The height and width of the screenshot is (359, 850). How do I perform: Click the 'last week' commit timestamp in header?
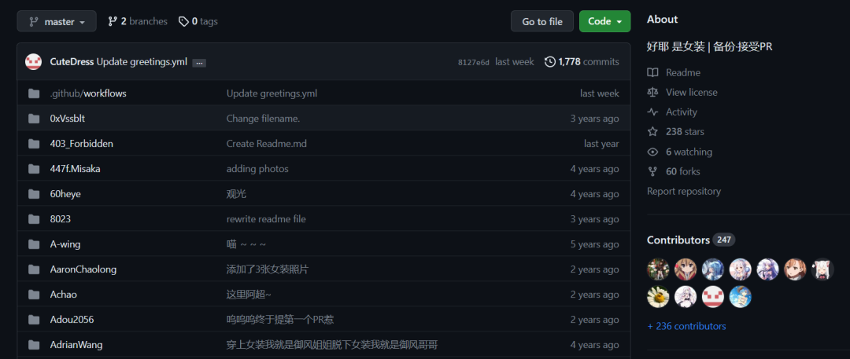(515, 62)
